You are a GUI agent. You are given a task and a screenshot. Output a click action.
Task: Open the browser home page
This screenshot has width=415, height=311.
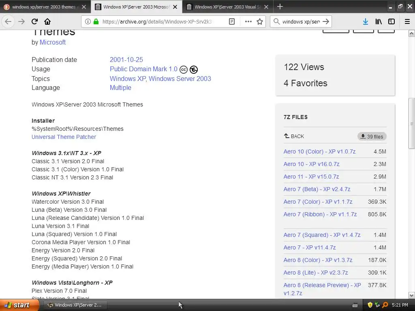[x=47, y=22]
